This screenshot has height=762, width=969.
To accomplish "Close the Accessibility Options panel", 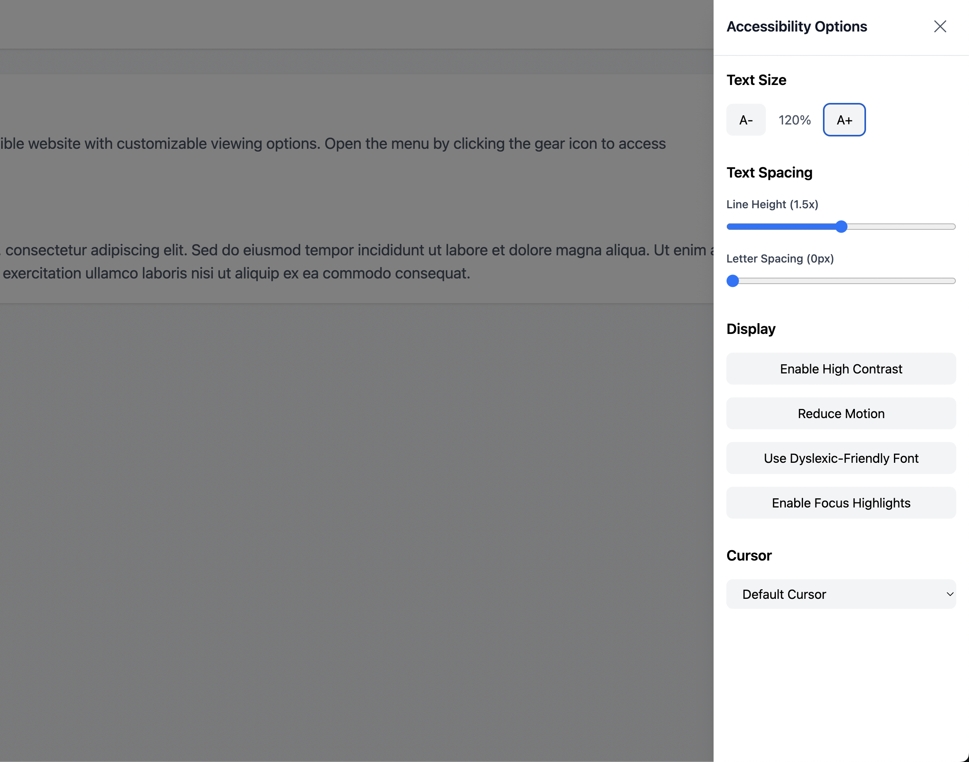I will click(x=940, y=26).
